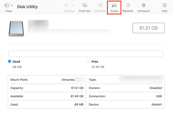Click the sidebar View icon
The width and height of the screenshot is (173, 137).
click(7, 5)
